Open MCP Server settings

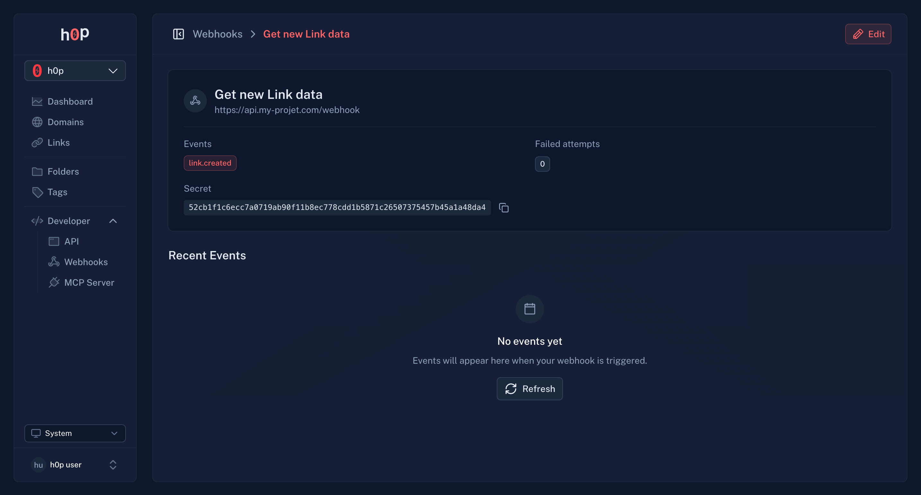pyautogui.click(x=89, y=283)
